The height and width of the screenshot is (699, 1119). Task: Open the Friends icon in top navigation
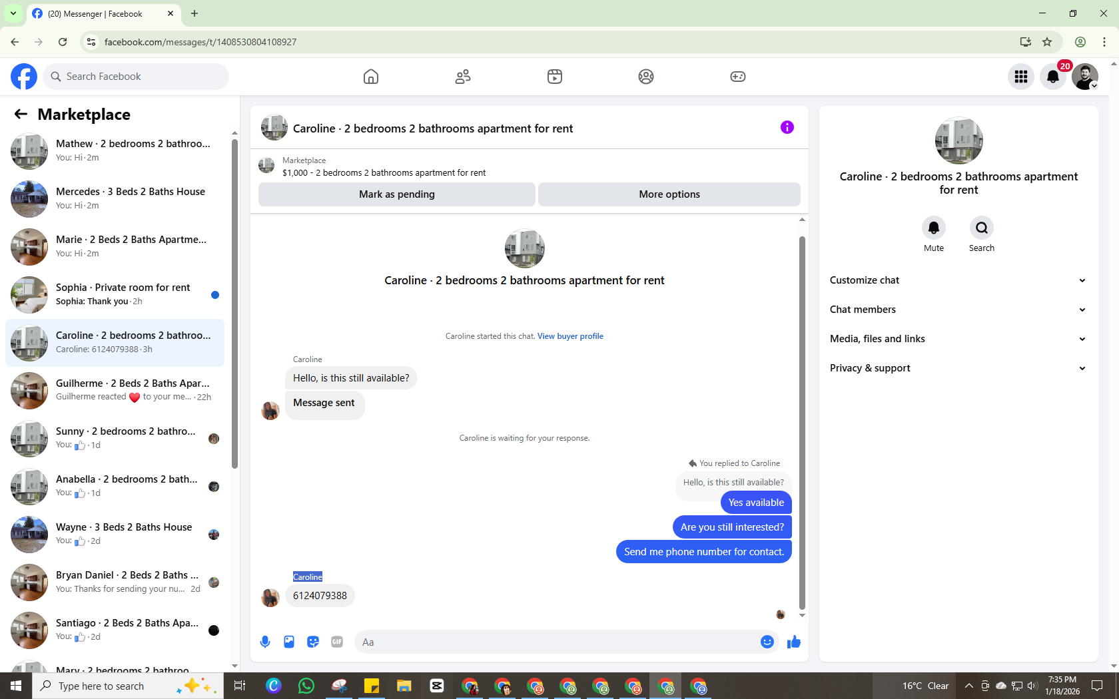tap(463, 77)
